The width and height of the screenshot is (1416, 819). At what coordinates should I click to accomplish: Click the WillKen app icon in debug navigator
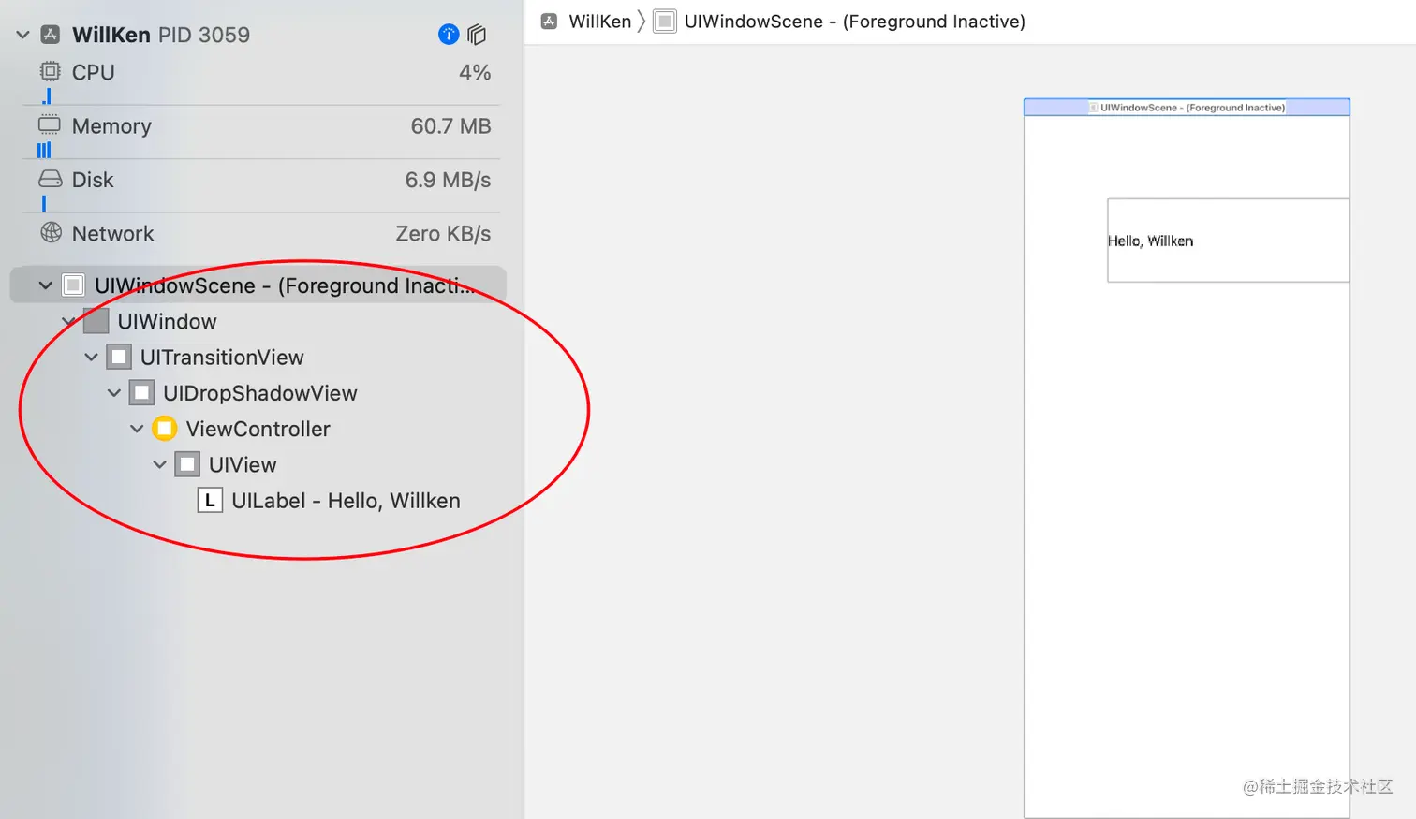[51, 35]
